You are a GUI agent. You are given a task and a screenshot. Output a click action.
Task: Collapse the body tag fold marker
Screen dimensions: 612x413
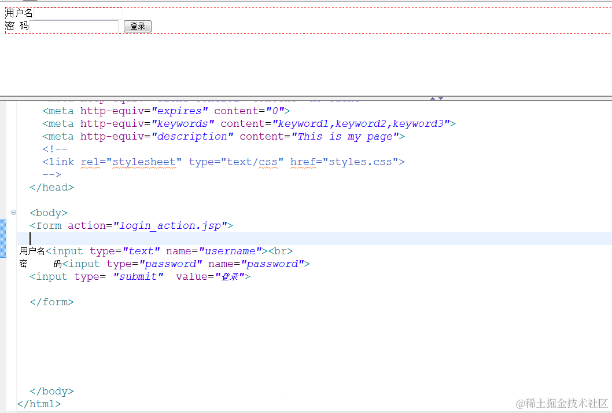tap(14, 212)
